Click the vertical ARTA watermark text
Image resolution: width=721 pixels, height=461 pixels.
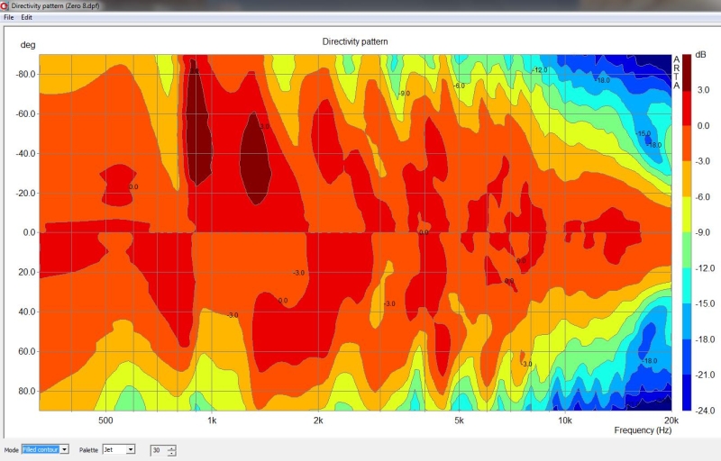click(x=677, y=72)
